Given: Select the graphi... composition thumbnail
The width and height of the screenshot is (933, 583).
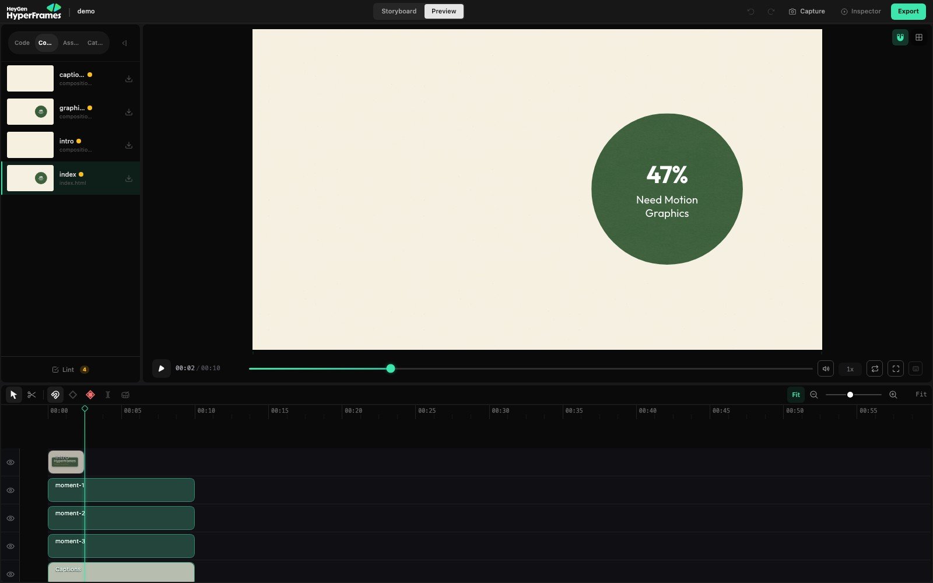Looking at the screenshot, I should [x=30, y=112].
